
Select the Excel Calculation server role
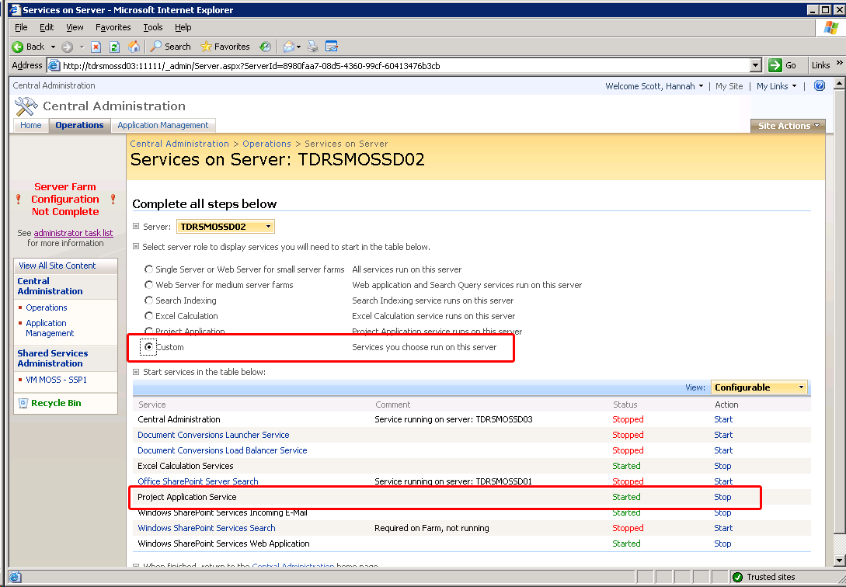click(x=148, y=317)
